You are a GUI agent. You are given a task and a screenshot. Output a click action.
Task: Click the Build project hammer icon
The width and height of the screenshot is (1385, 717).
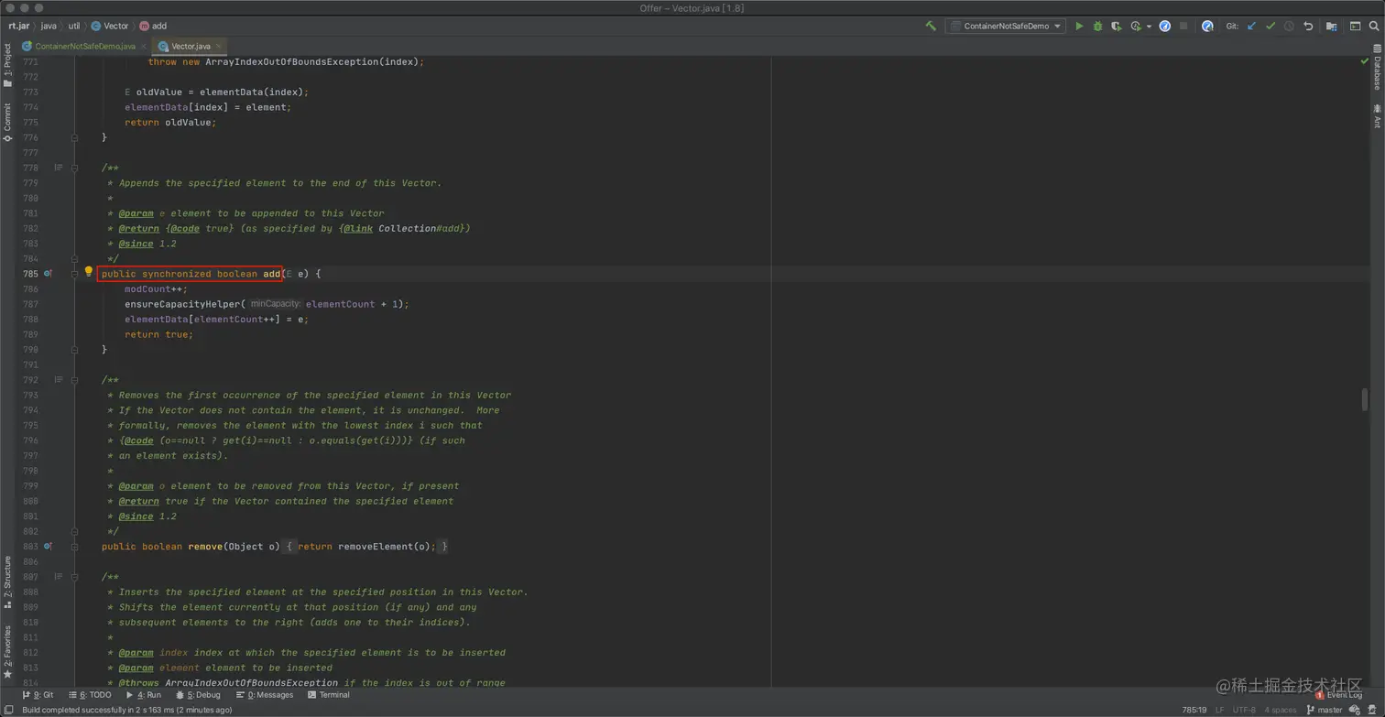[x=931, y=27]
